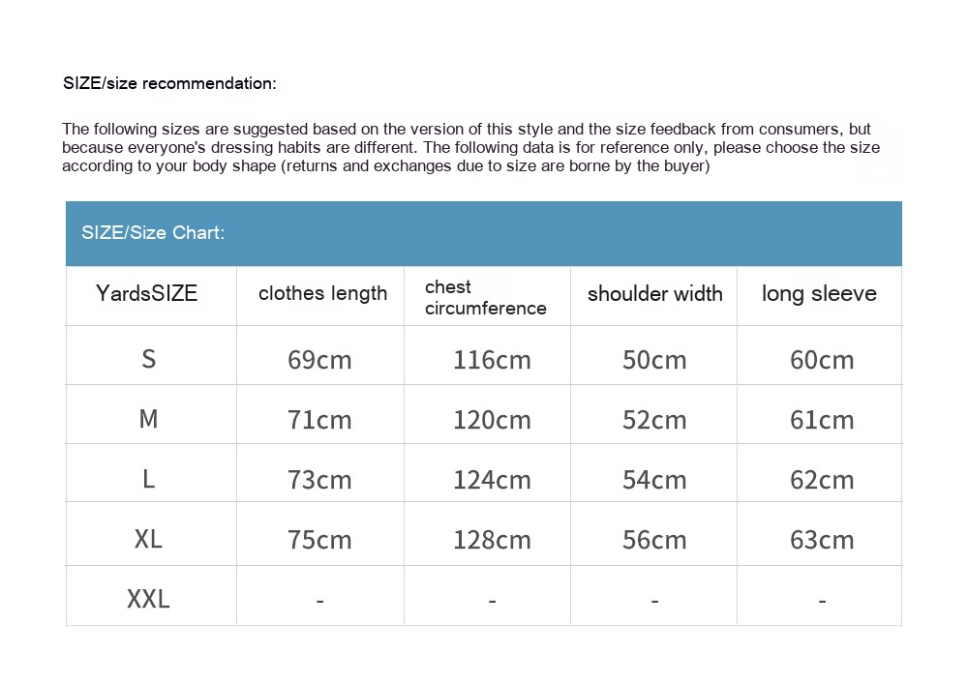The width and height of the screenshot is (968, 685).
Task: Click the SIZE/size recommendation heading text
Action: (169, 83)
